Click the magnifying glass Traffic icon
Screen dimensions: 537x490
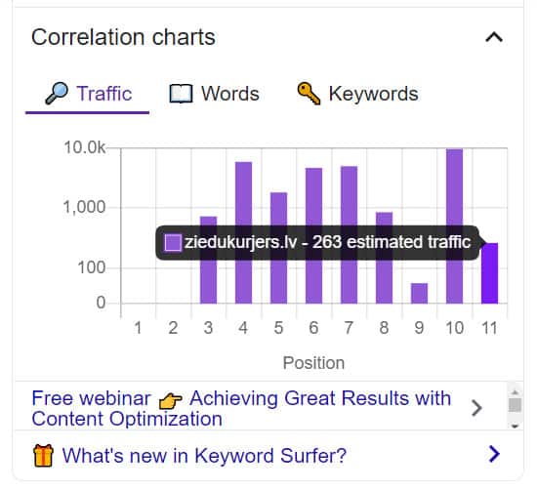(x=57, y=93)
